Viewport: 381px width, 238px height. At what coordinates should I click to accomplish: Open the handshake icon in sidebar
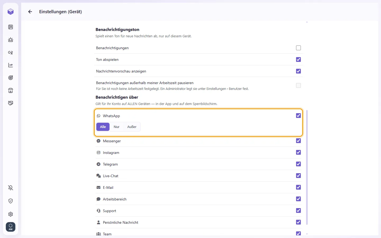tap(11, 103)
